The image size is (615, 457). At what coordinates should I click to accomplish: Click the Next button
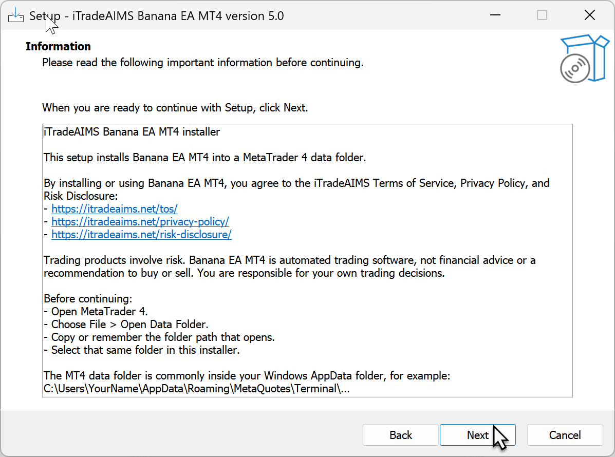pyautogui.click(x=477, y=434)
